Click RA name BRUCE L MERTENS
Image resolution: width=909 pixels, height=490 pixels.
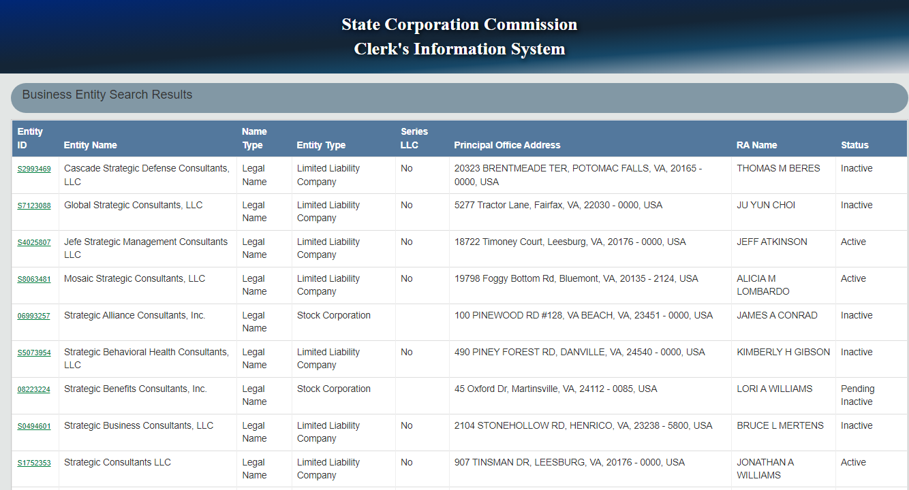point(780,425)
